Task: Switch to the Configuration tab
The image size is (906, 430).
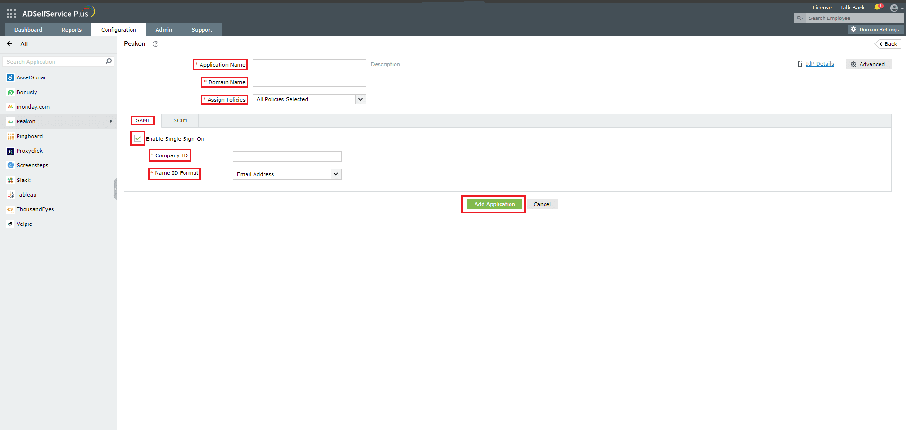Action: (x=119, y=29)
